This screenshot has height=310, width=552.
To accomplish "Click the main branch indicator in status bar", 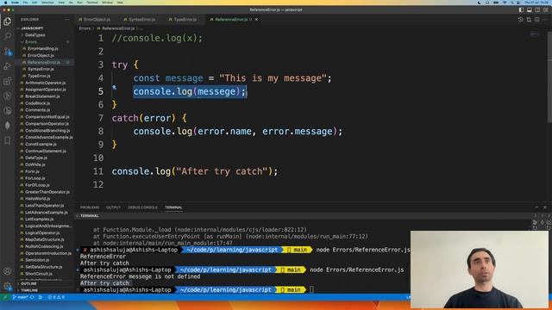I will pos(20,297).
